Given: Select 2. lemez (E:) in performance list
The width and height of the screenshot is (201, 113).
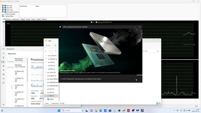Looking at the screenshot, I should pyautogui.click(x=16, y=87).
